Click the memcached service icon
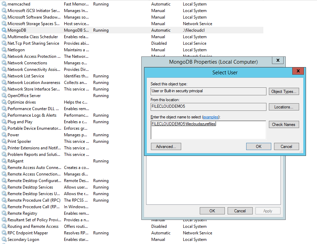This screenshot has width=317, height=244. (x=4, y=4)
